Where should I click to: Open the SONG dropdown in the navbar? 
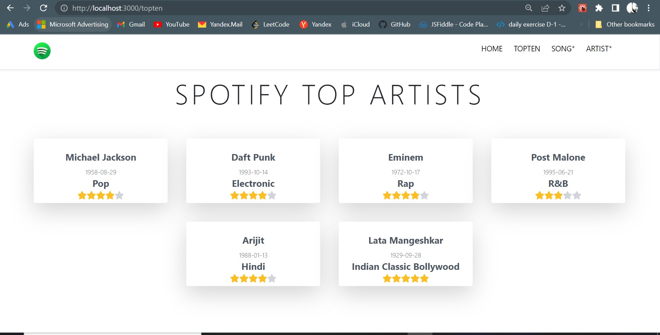563,49
